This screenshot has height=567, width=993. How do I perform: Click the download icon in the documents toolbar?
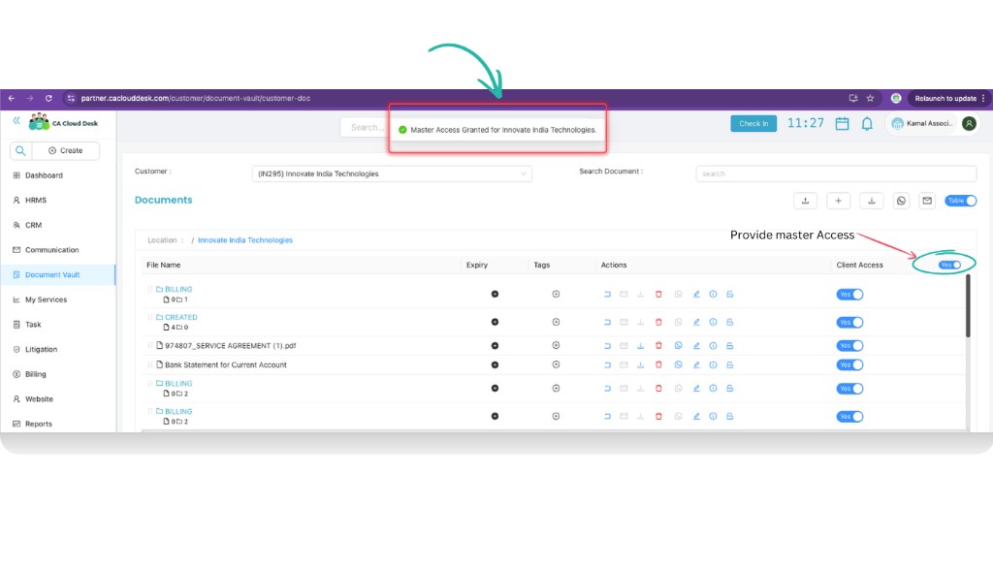click(871, 201)
